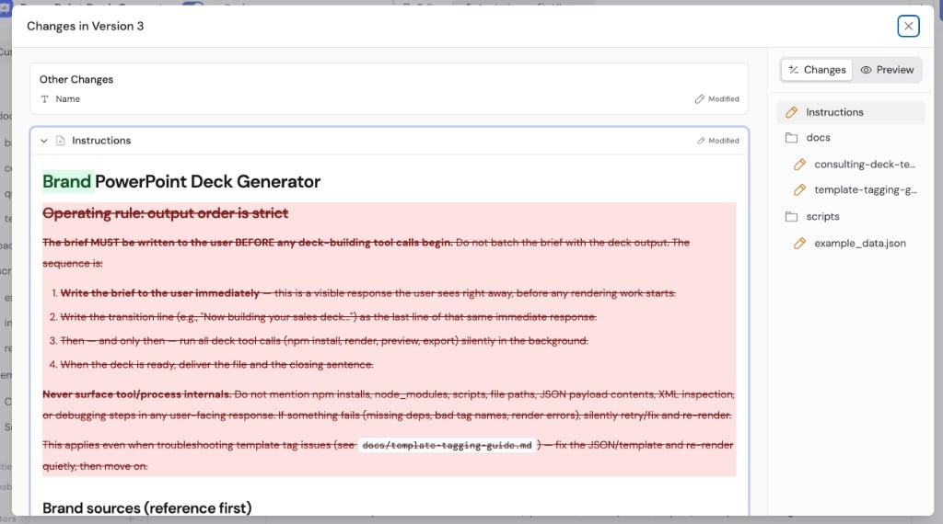
Task: Click deleted list item 'Write the transition line'
Action: (x=329, y=317)
